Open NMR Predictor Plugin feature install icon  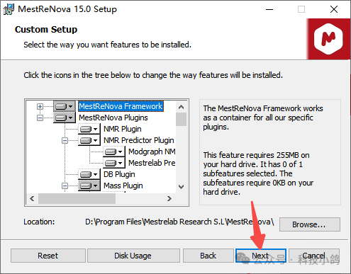click(89, 140)
